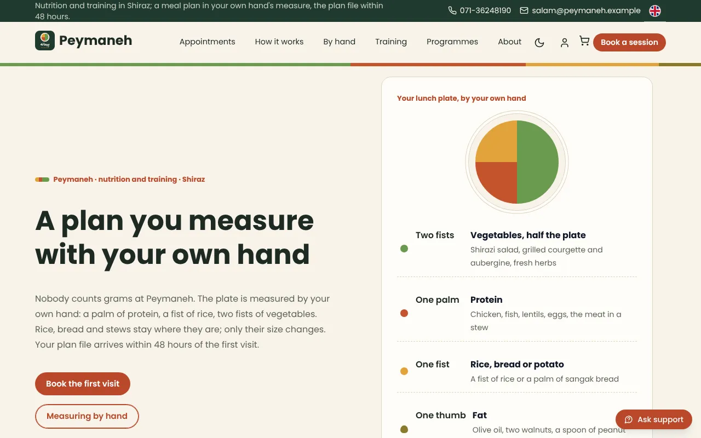701x438 pixels.
Task: Select the green vegetables half of the plate chart
Action: 538,162
